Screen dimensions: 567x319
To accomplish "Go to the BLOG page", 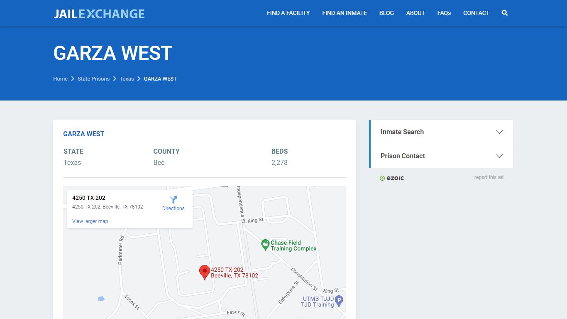I will click(x=386, y=13).
